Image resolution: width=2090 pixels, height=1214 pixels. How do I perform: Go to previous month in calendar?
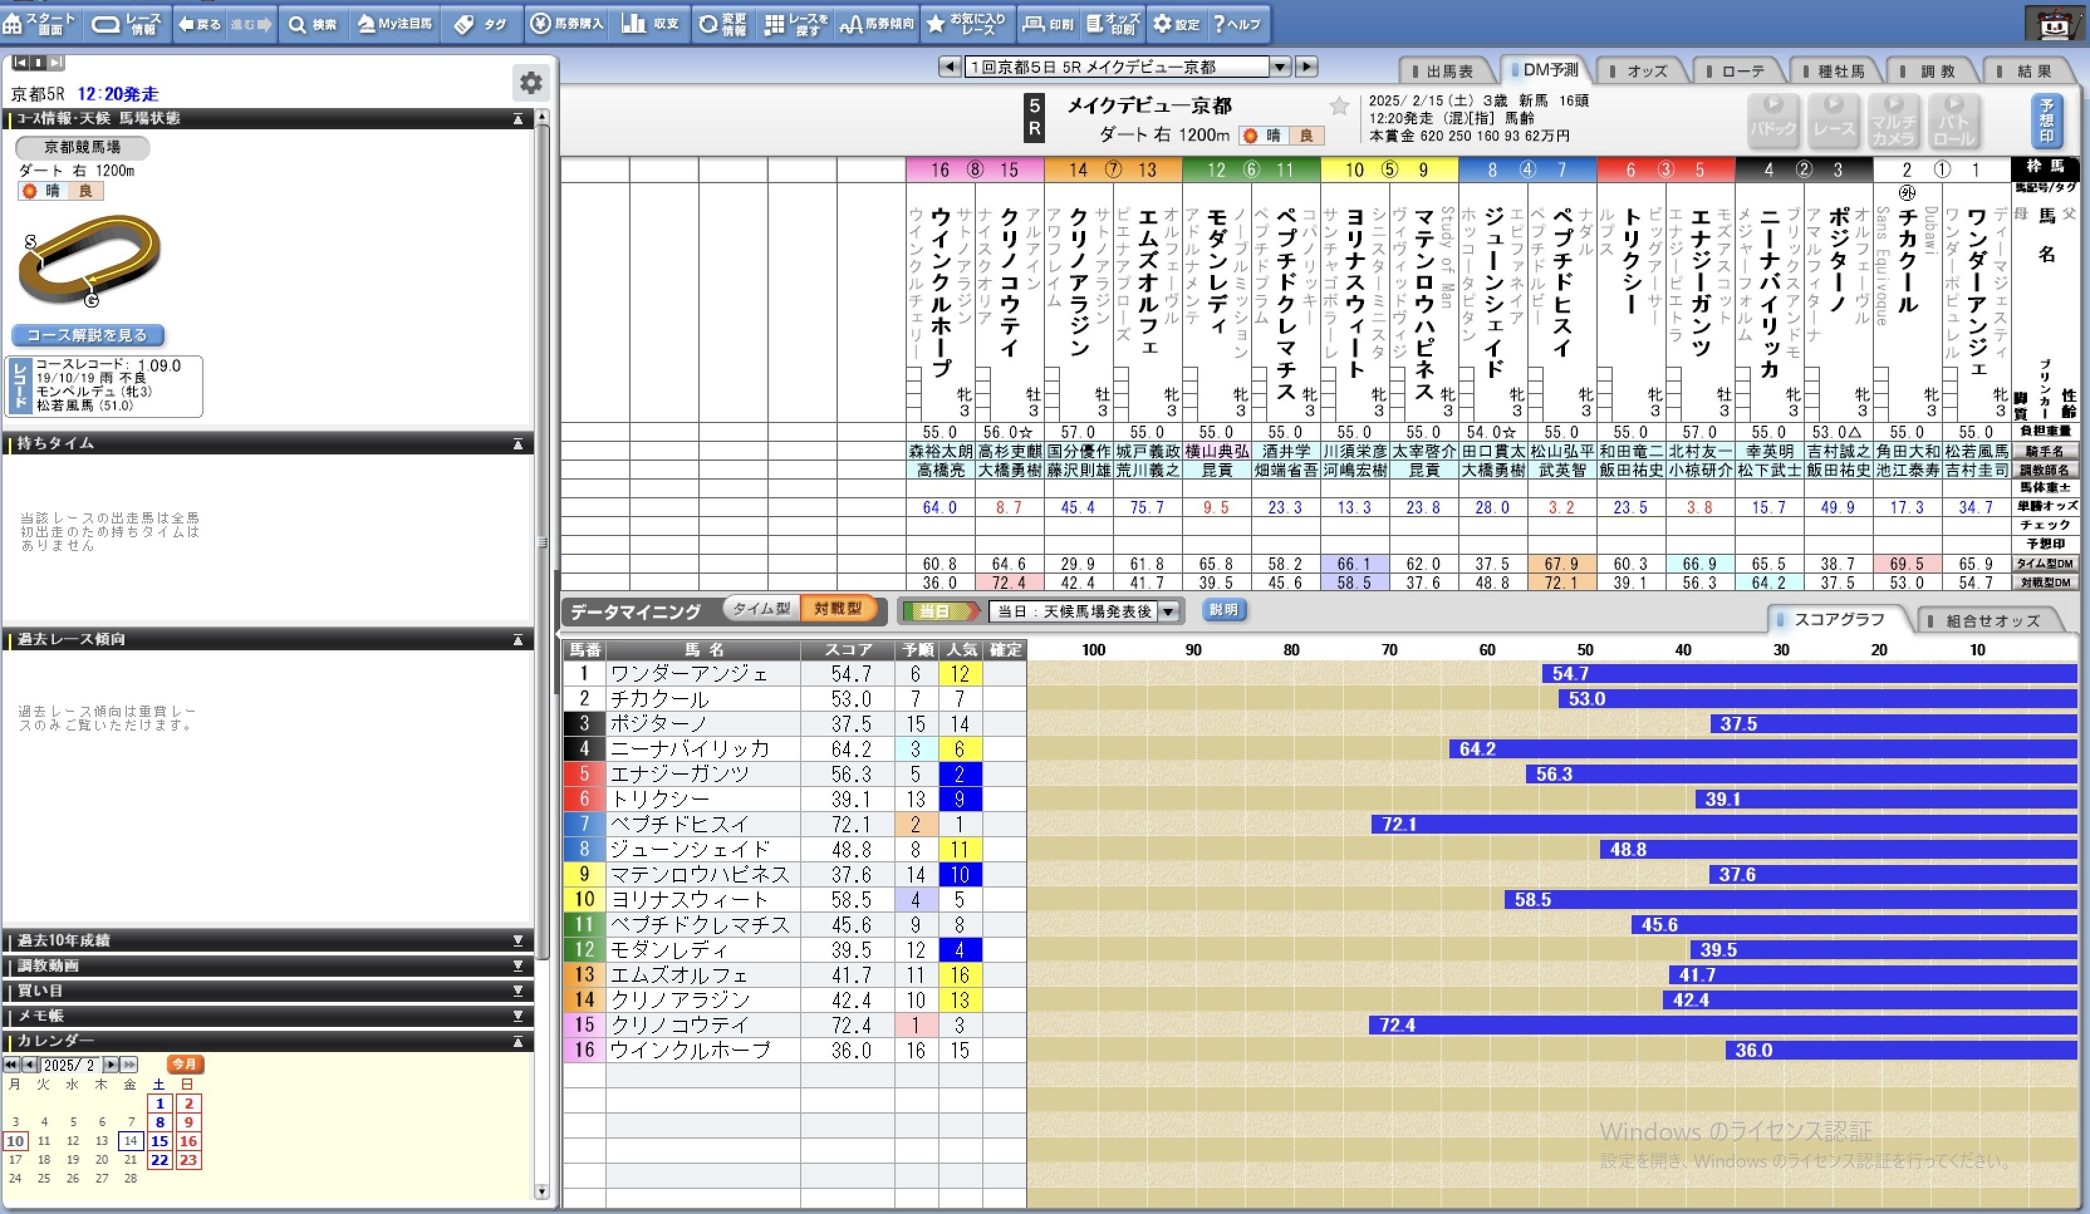[x=30, y=1065]
